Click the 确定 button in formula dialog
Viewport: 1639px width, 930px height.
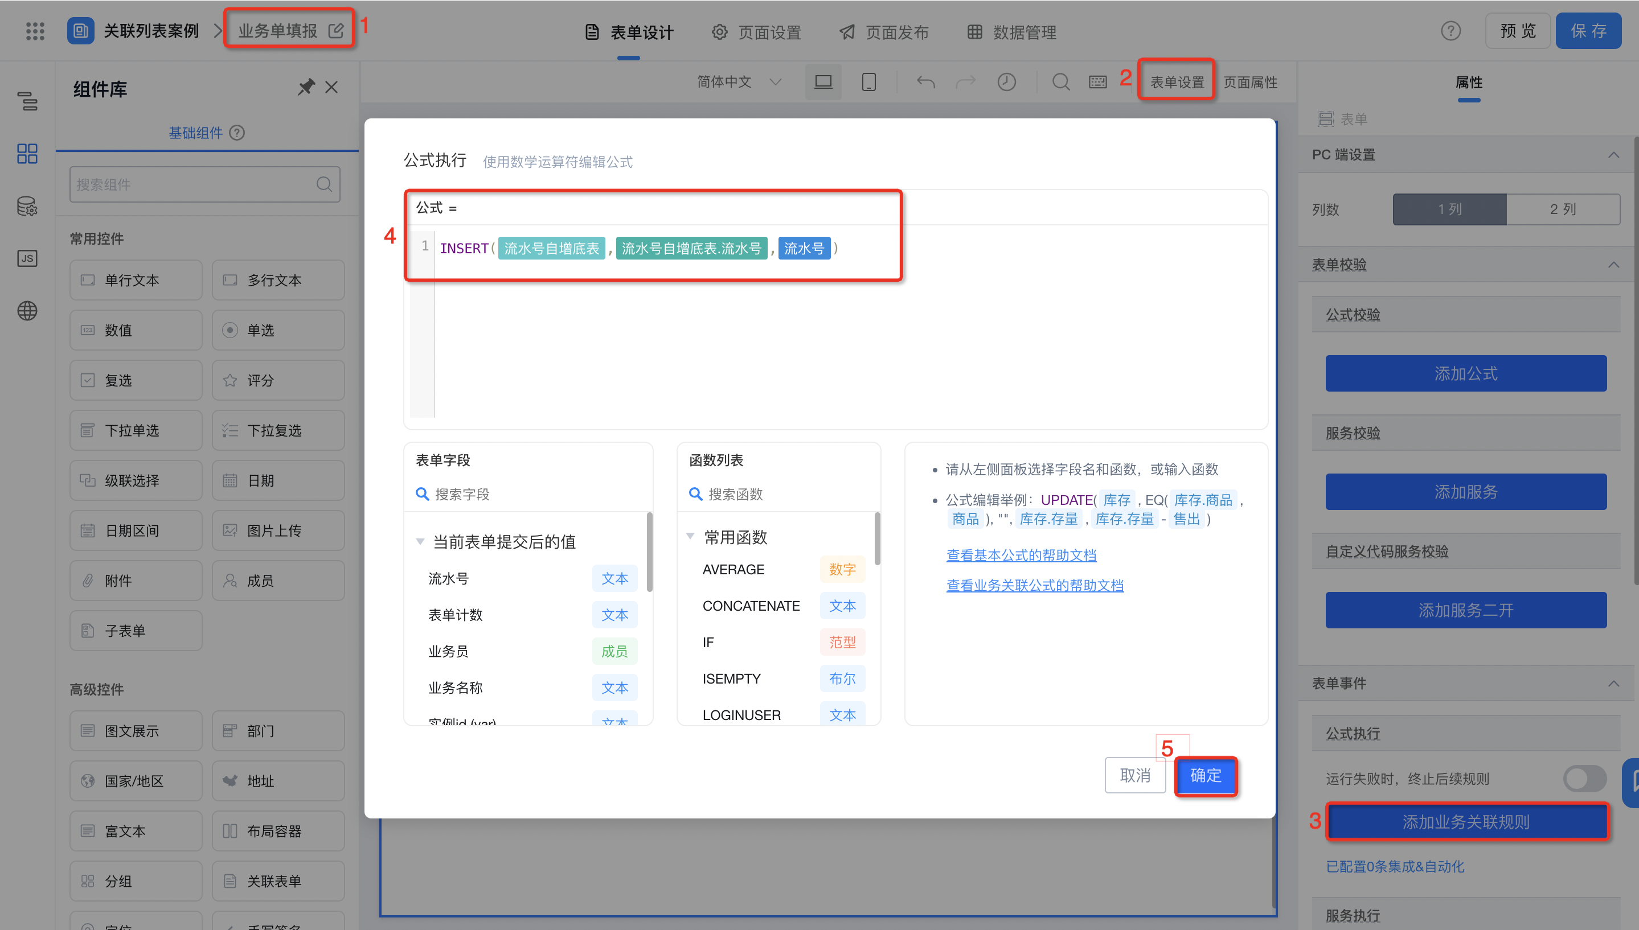click(1206, 775)
